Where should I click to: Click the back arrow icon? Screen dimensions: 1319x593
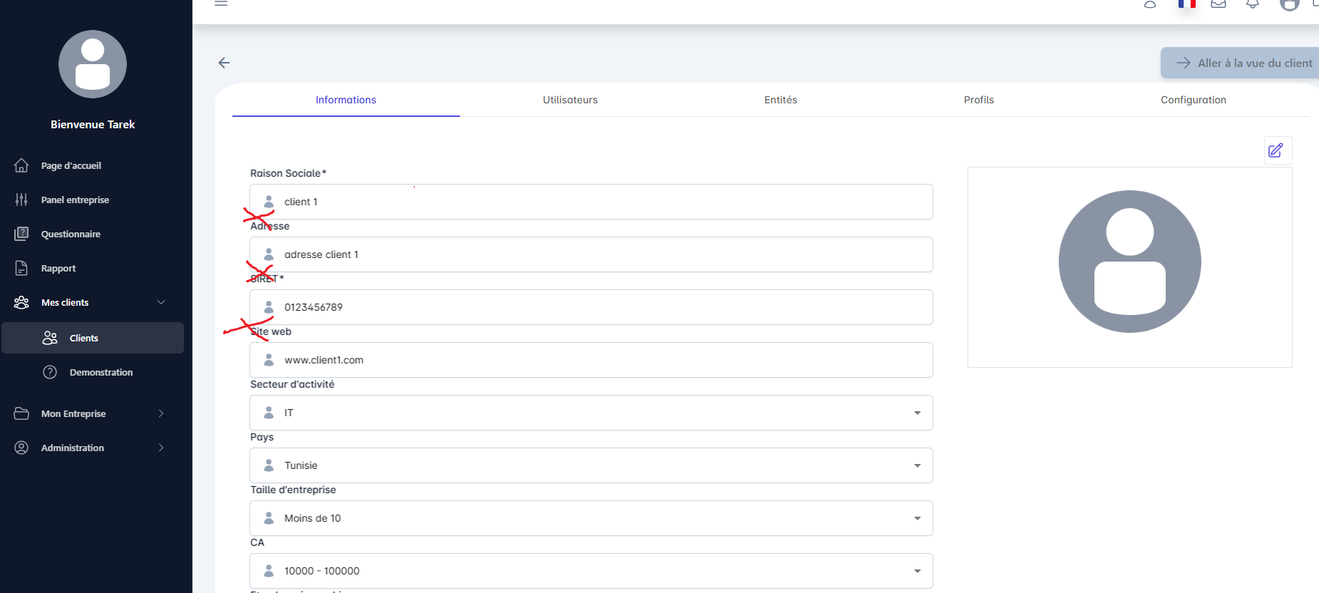click(x=224, y=63)
